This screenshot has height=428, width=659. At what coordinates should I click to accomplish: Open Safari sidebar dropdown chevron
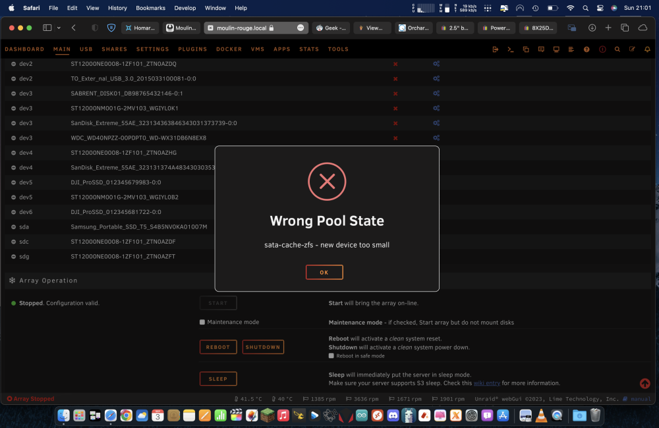coord(59,28)
